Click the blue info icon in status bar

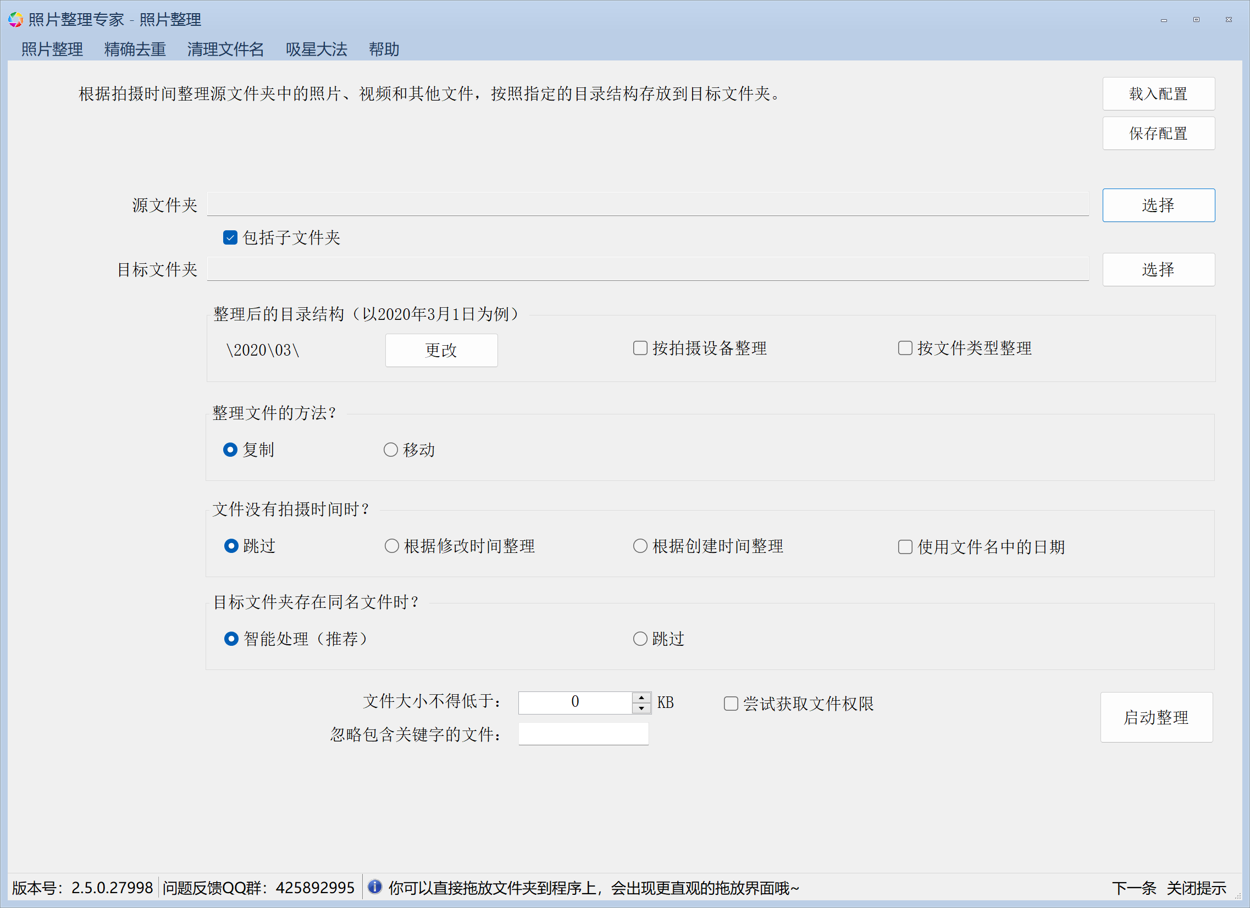tap(375, 887)
